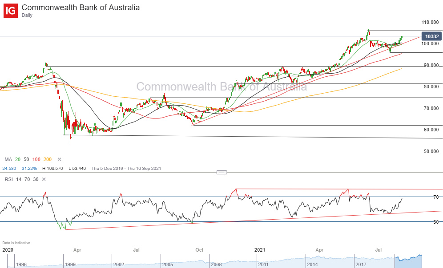Click the RSI oversold value 30 setting
Screen dimensions: 443x268
point(36,179)
